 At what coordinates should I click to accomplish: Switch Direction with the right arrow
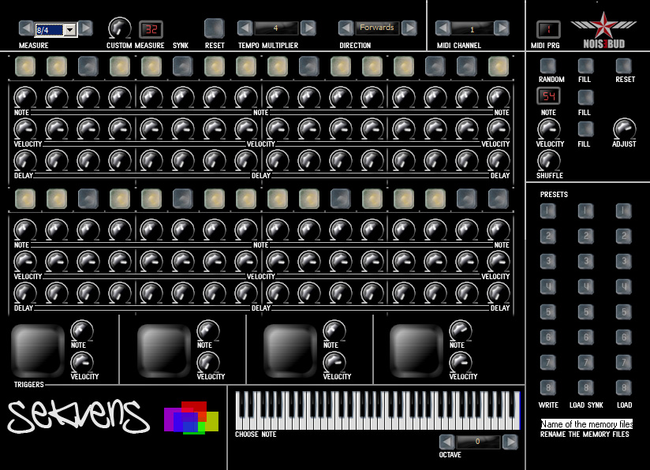(409, 28)
